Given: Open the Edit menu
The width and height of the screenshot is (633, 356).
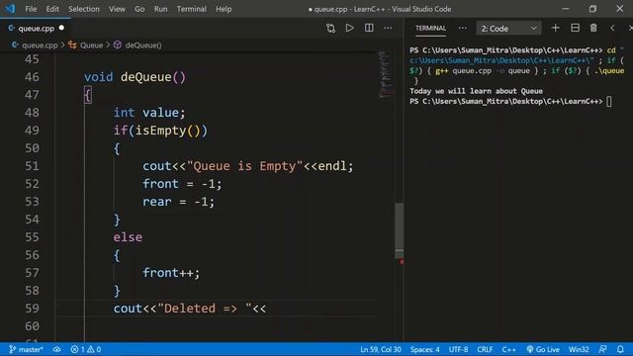Looking at the screenshot, I should coord(52,9).
